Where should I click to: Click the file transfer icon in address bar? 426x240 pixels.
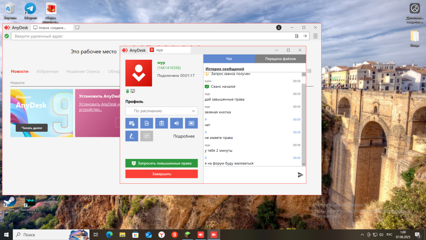coord(296,36)
